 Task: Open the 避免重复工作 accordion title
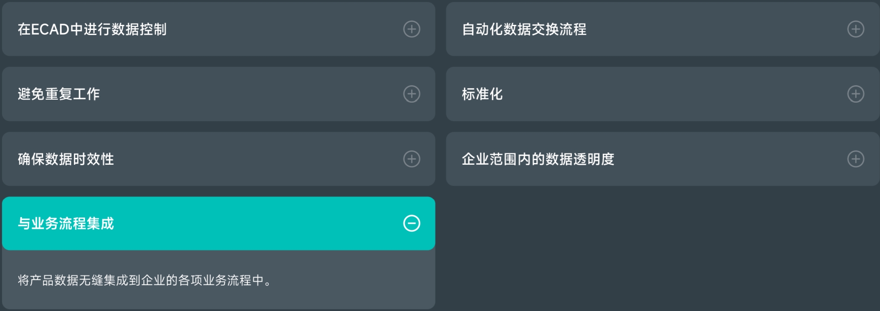[x=59, y=94]
